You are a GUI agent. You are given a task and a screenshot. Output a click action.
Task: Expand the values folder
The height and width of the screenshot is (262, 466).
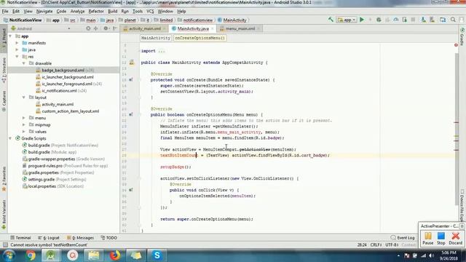pyautogui.click(x=24, y=132)
